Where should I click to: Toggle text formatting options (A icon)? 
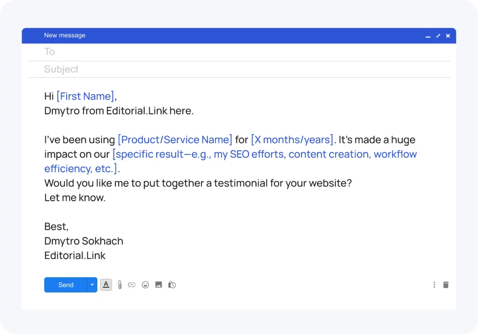(x=106, y=285)
